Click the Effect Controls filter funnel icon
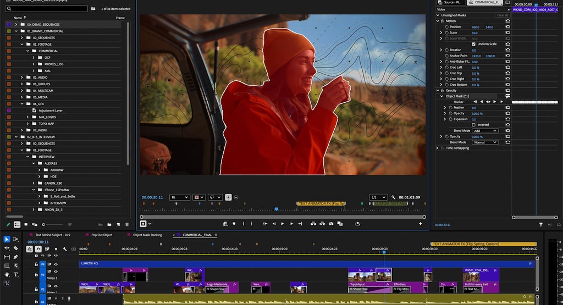 pyautogui.click(x=541, y=225)
